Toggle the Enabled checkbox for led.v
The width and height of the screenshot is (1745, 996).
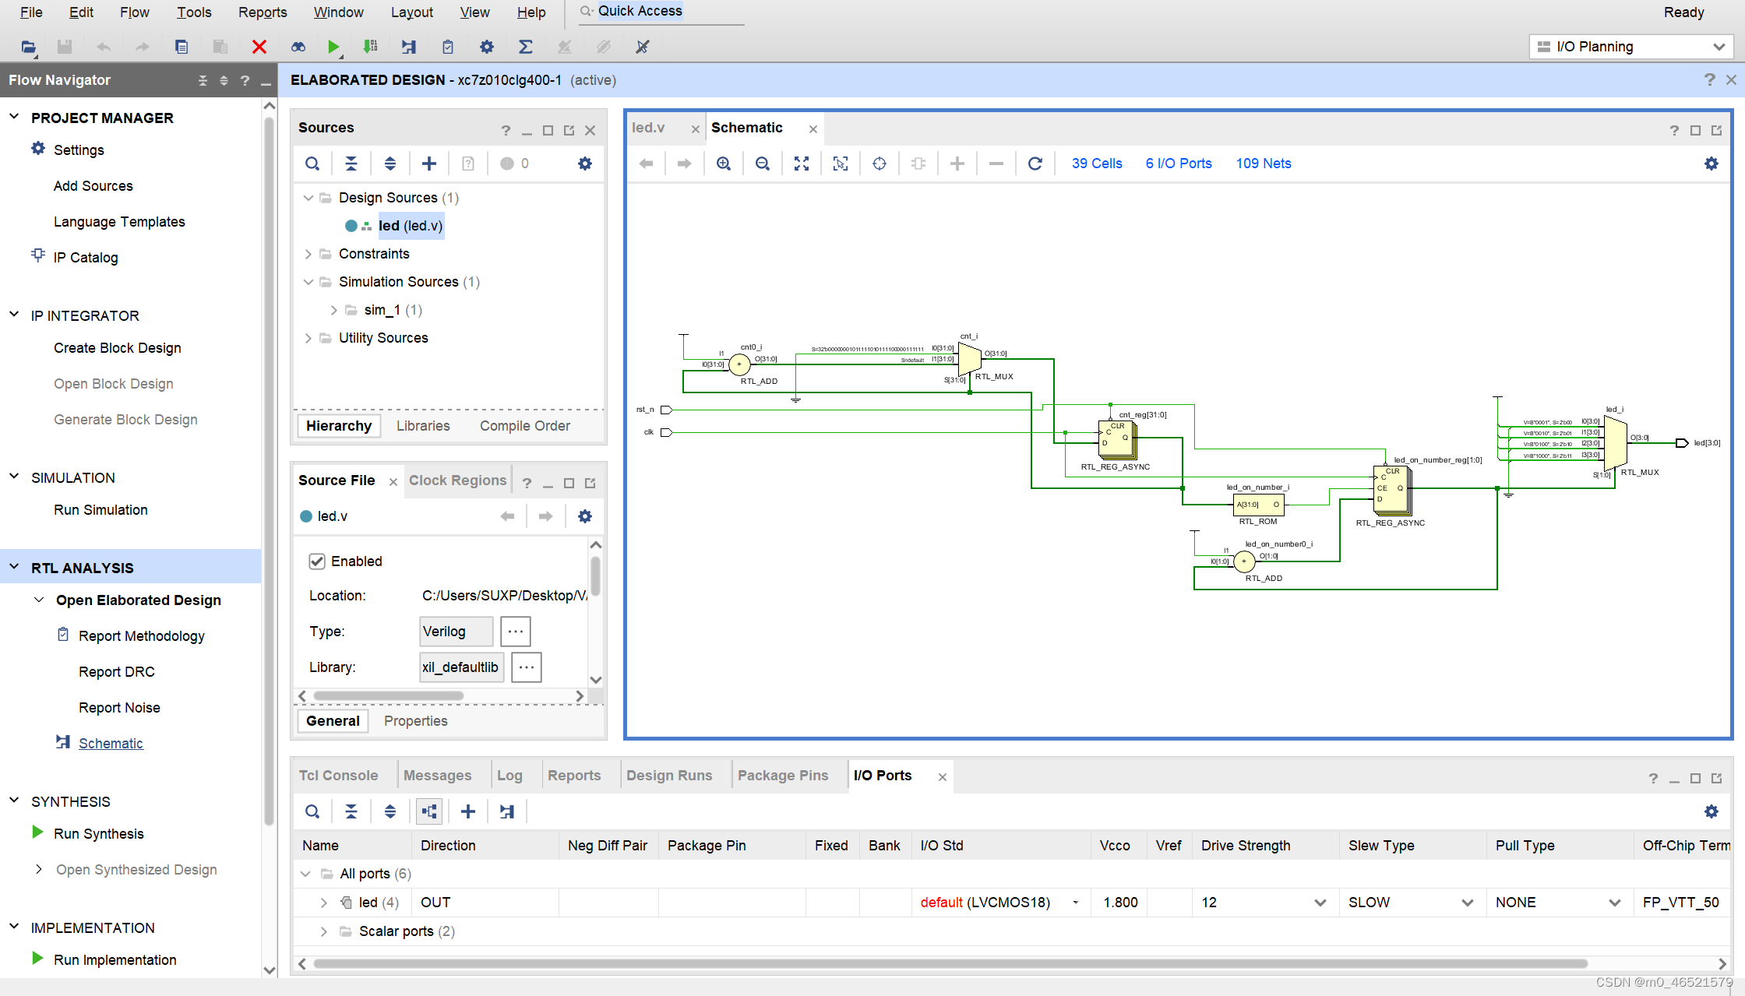pos(317,561)
